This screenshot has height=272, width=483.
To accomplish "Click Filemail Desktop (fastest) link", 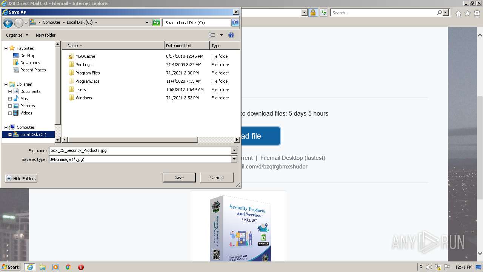I will [x=292, y=158].
